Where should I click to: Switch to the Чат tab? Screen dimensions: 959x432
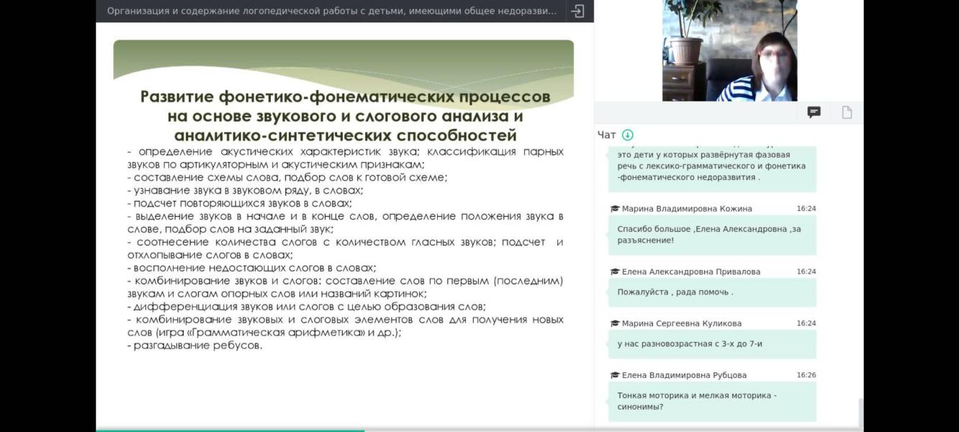[x=608, y=135]
